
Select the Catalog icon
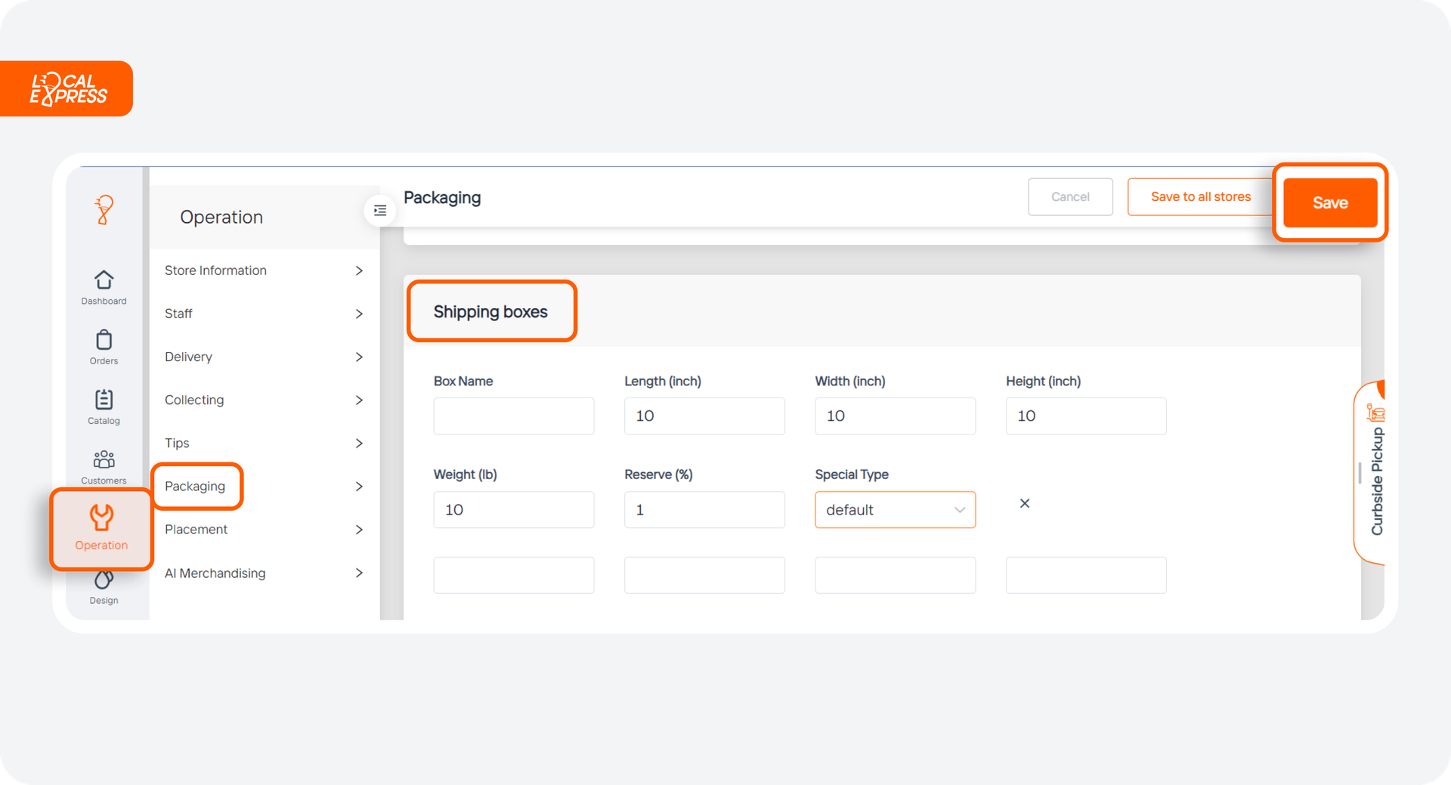104,401
